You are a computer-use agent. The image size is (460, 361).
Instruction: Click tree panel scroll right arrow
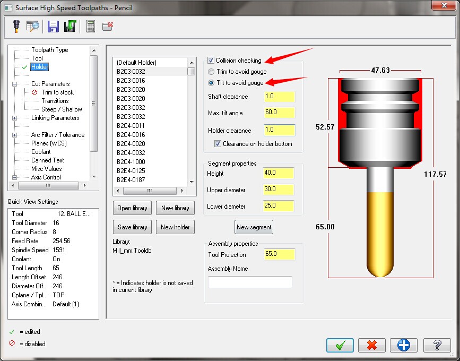pyautogui.click(x=85, y=185)
